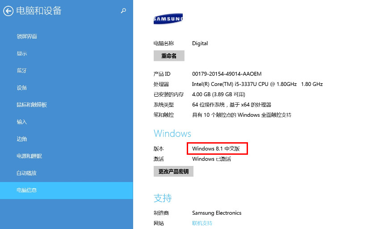This screenshot has width=382, height=229.
Task: Click the 4.00 GB memory value
Action: (x=218, y=94)
